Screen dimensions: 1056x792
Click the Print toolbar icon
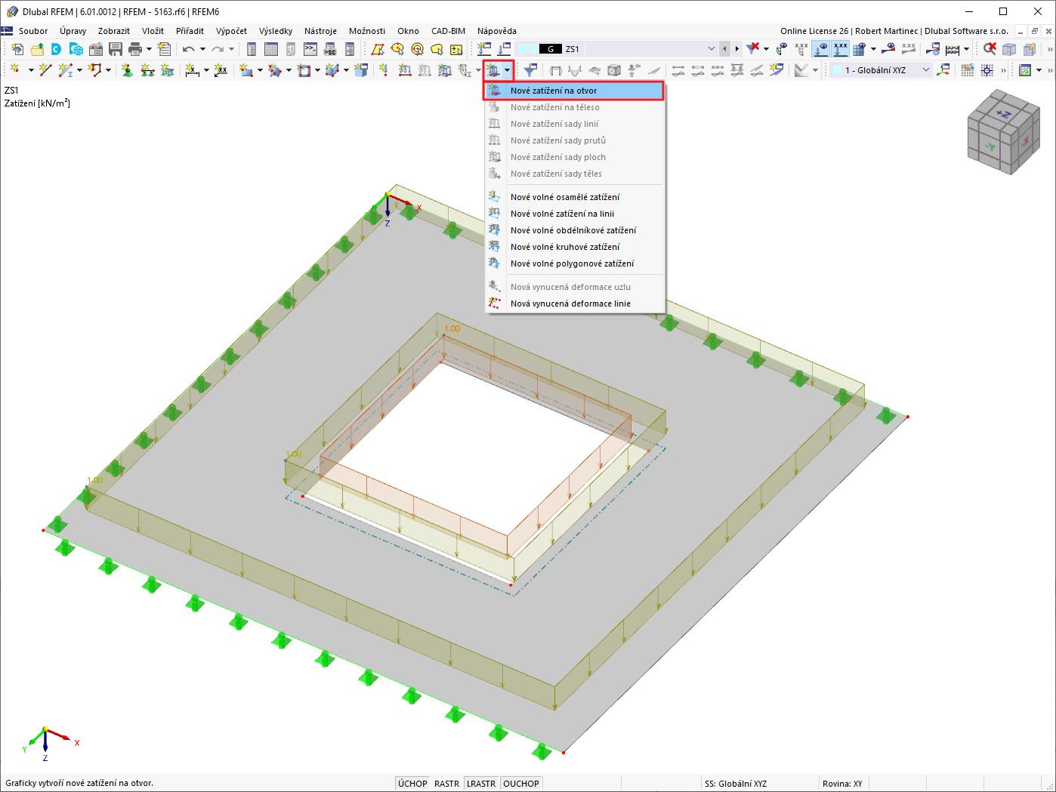click(x=135, y=49)
